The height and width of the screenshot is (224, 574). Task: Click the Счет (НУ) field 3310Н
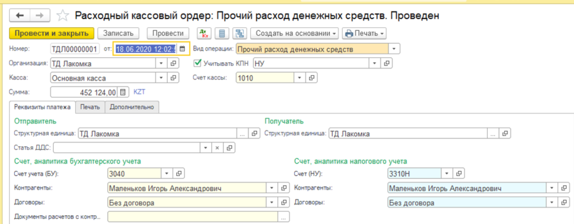pos(415,173)
